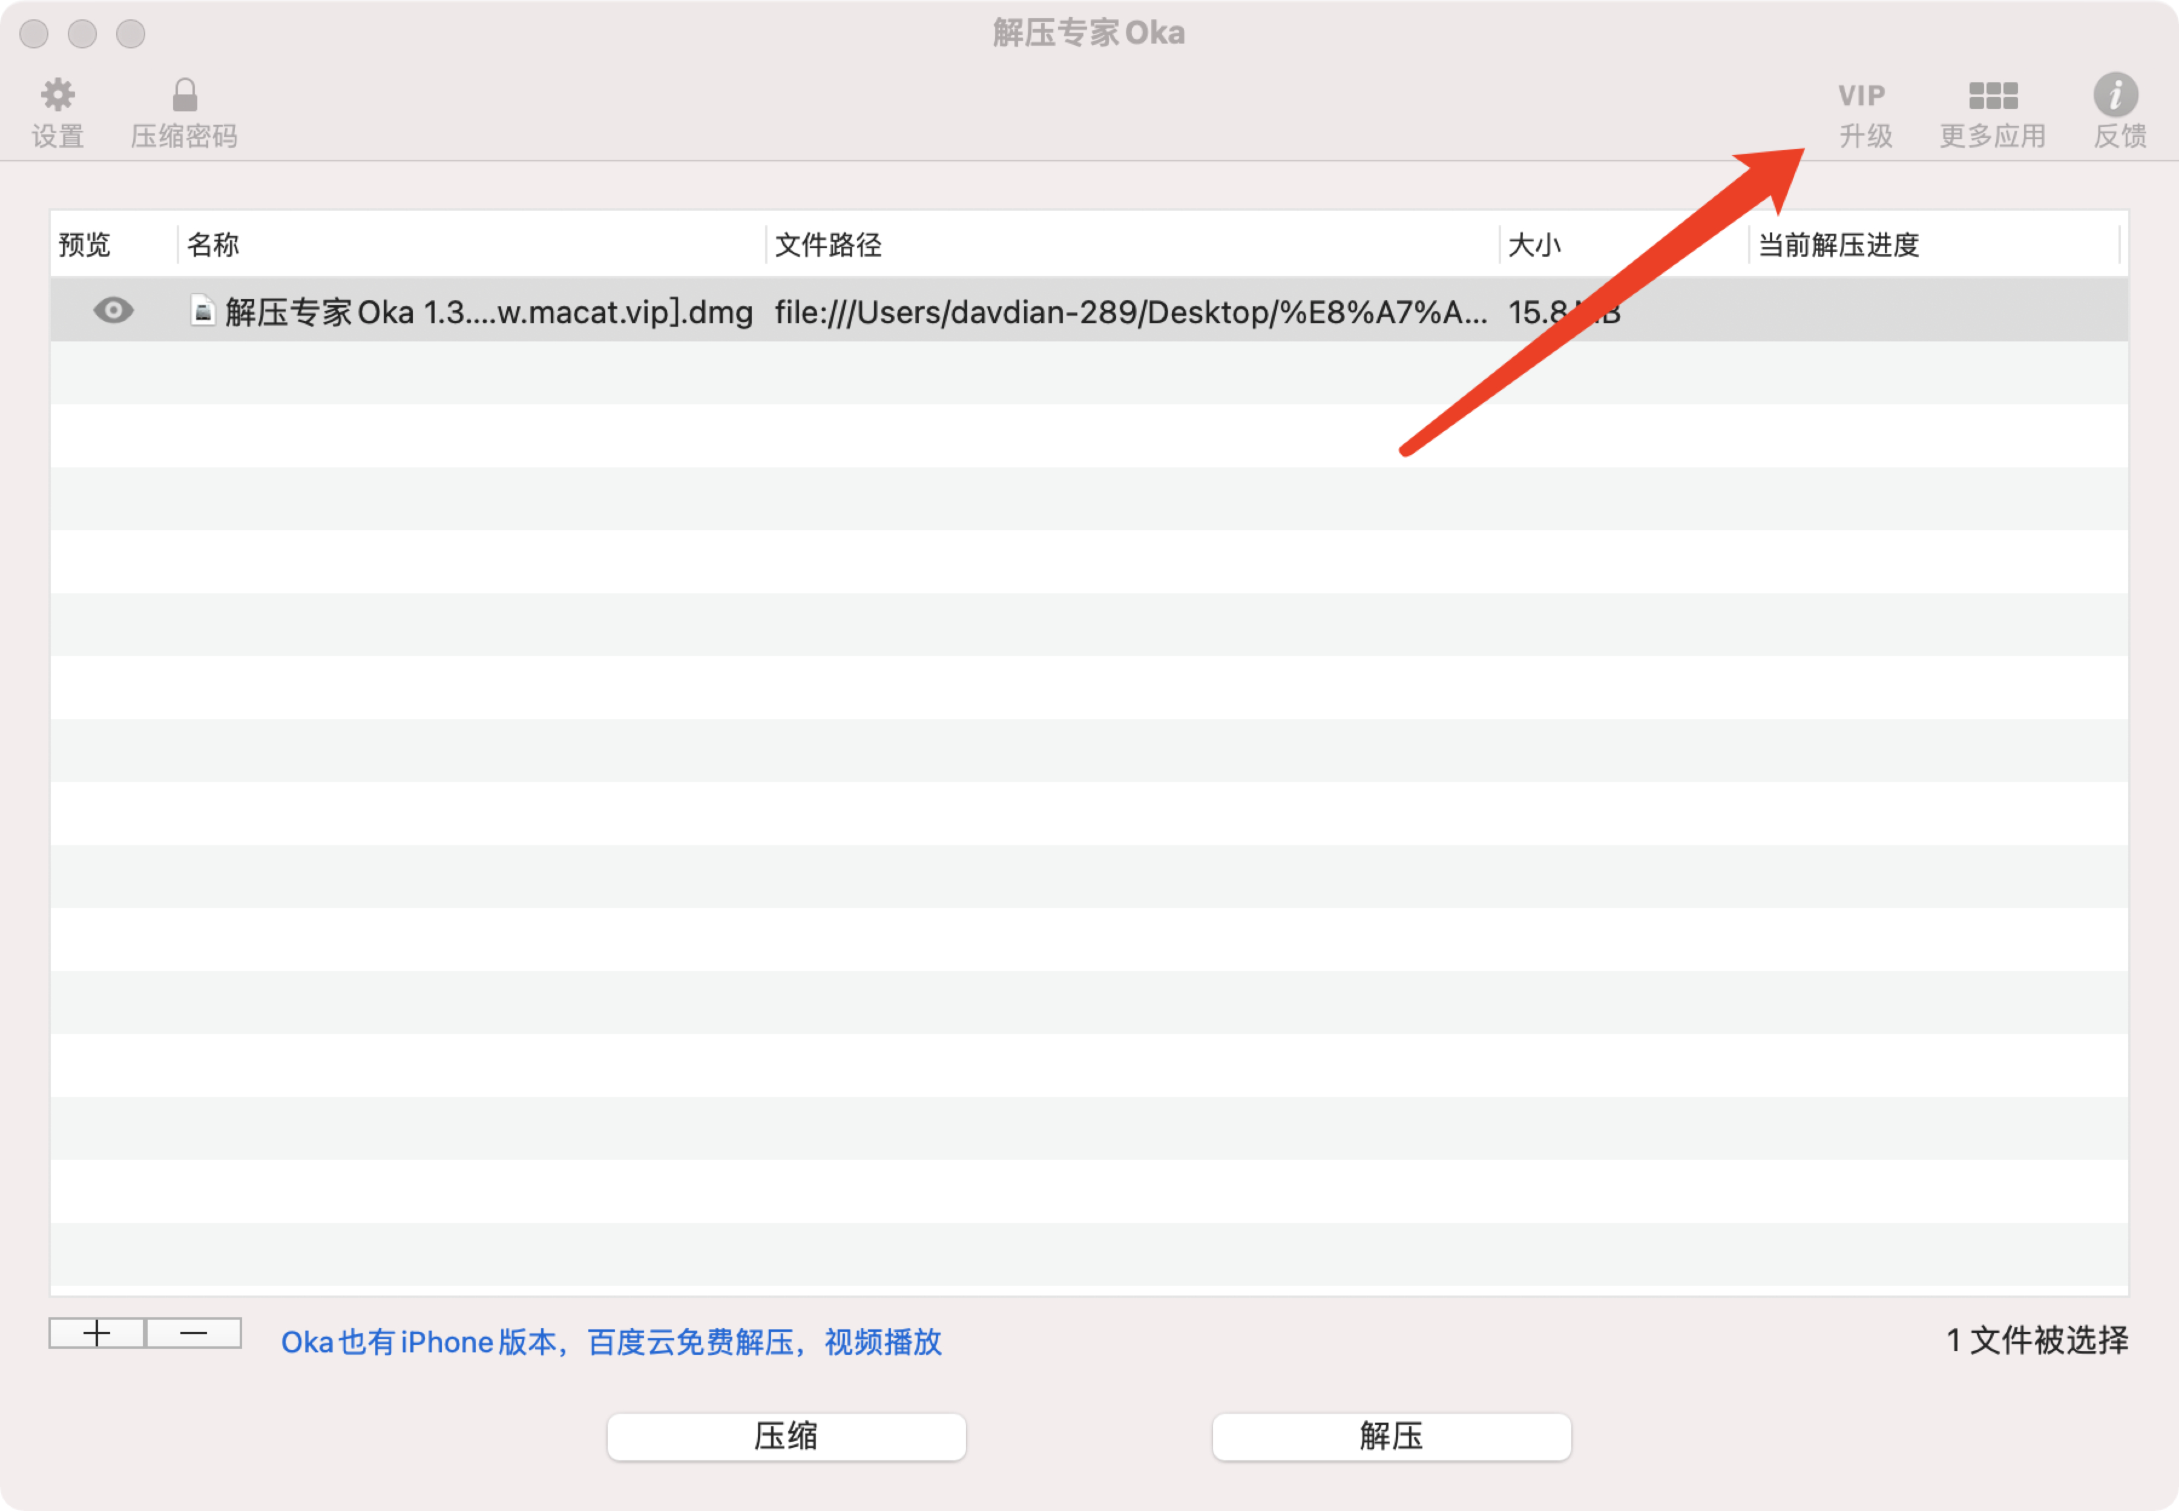Remove the selected file with the minus button
The height and width of the screenshot is (1511, 2179).
click(x=193, y=1333)
